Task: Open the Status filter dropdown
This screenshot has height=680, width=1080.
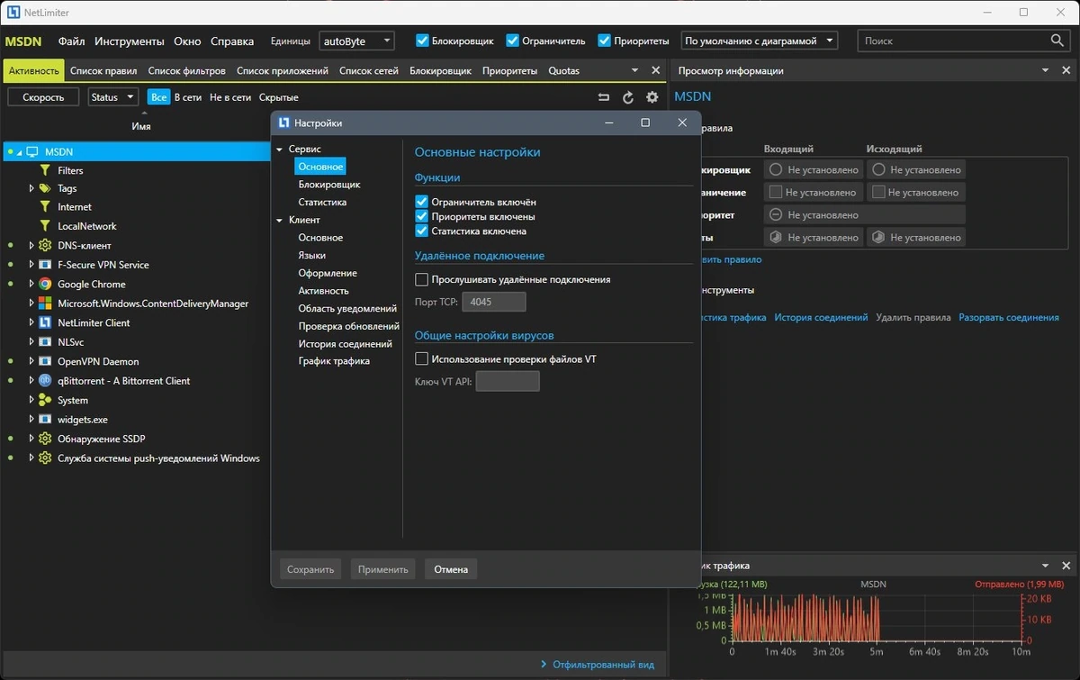Action: (x=112, y=97)
